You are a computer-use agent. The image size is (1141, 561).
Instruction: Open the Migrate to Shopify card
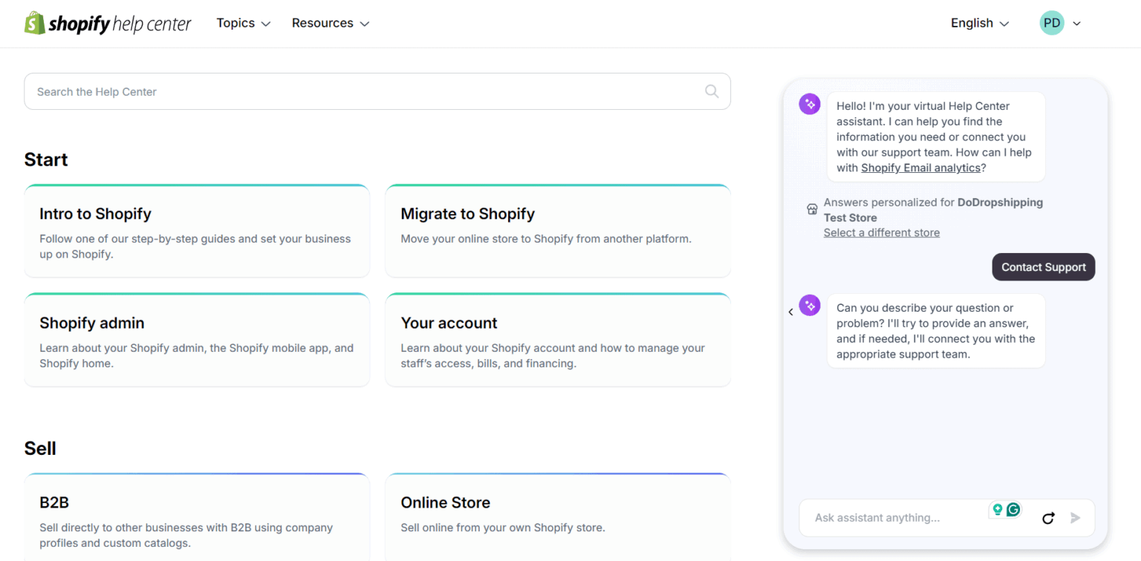(558, 231)
